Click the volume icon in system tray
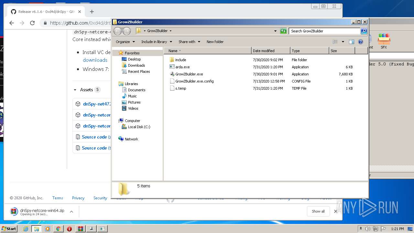The image size is (414, 233). pyautogui.click(x=368, y=229)
